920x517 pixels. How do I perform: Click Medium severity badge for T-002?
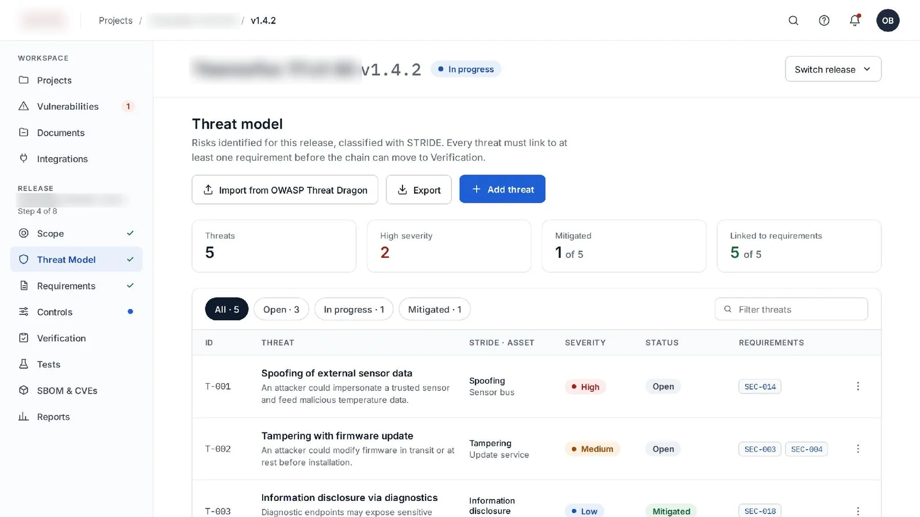[592, 449]
